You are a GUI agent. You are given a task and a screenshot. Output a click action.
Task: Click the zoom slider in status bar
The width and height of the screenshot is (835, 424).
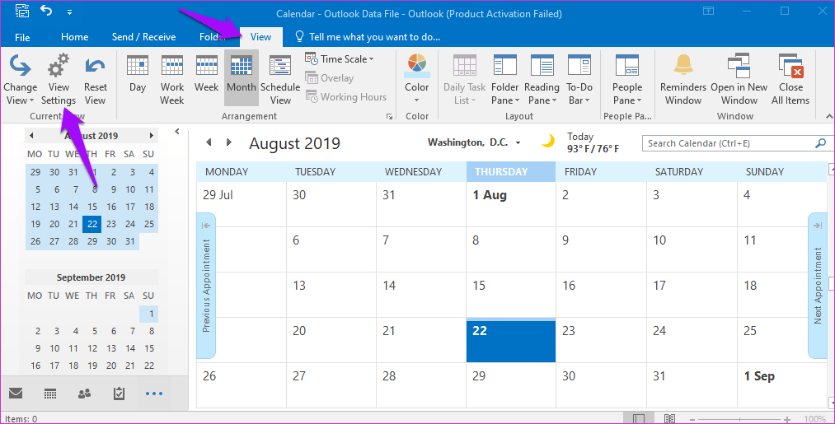click(x=739, y=419)
